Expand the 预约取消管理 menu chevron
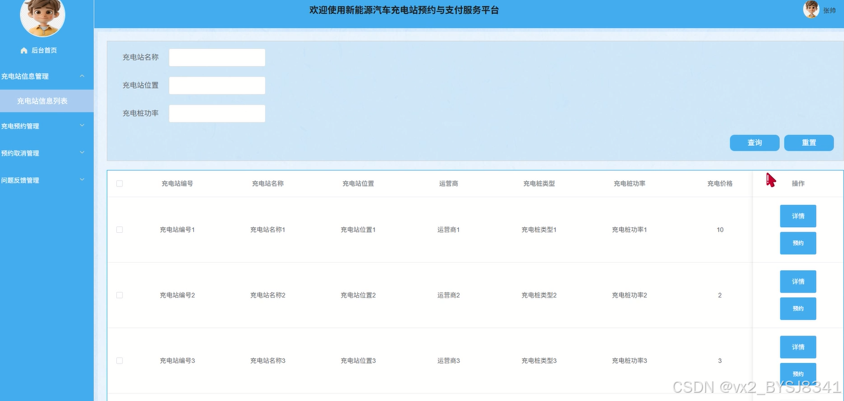Image resolution: width=844 pixels, height=401 pixels. pyautogui.click(x=82, y=153)
